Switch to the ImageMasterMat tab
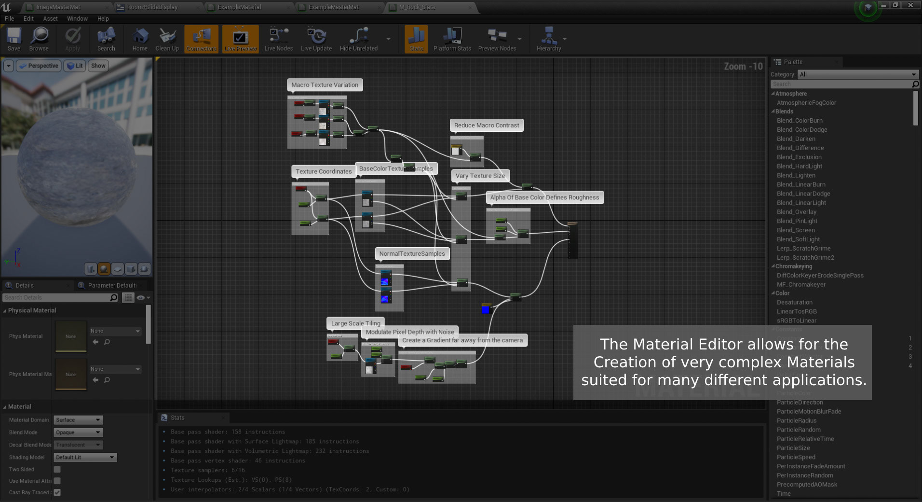 pyautogui.click(x=58, y=7)
